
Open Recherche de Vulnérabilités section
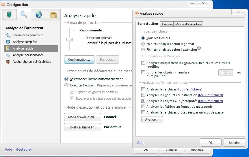pos(31,62)
